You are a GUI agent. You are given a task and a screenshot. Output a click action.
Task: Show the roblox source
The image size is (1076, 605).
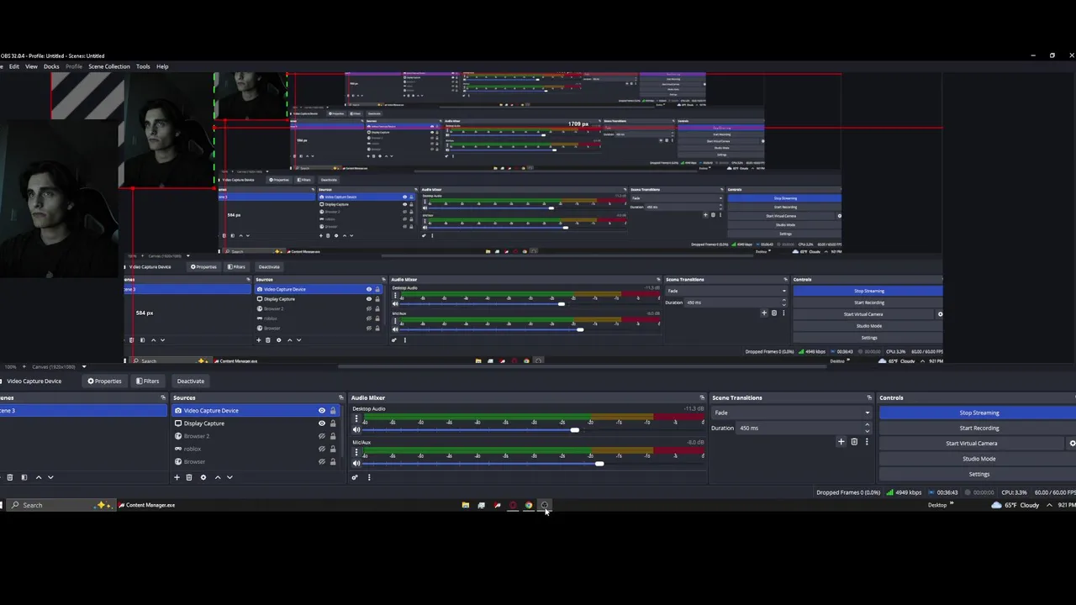tap(321, 449)
